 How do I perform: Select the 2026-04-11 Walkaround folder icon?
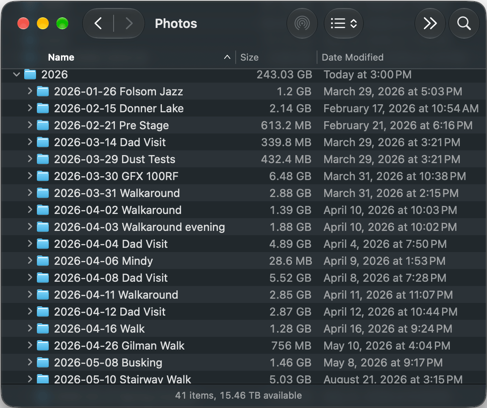pos(43,294)
